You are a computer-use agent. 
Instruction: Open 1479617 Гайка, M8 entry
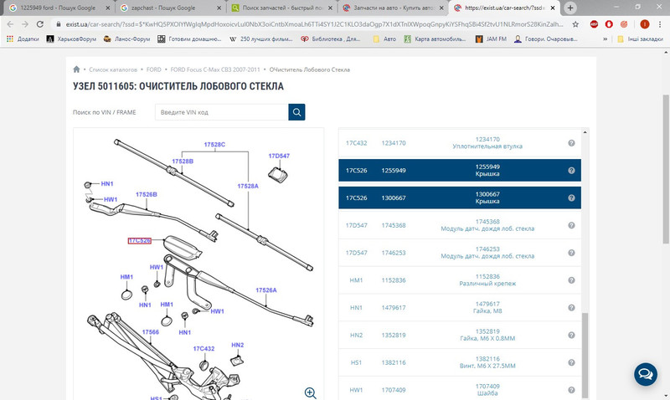coord(487,308)
